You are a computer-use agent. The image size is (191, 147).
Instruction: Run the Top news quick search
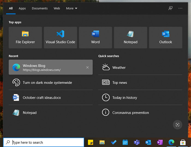click(x=140, y=83)
